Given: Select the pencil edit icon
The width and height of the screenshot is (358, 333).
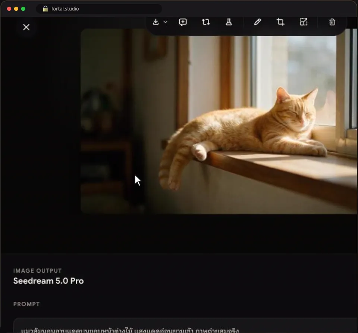Looking at the screenshot, I should click(257, 22).
